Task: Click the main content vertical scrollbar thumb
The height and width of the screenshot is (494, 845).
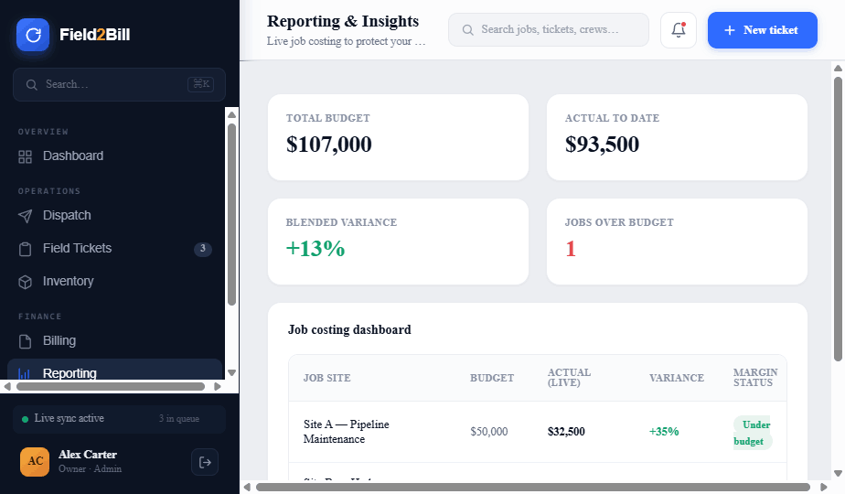Action: coord(838,219)
